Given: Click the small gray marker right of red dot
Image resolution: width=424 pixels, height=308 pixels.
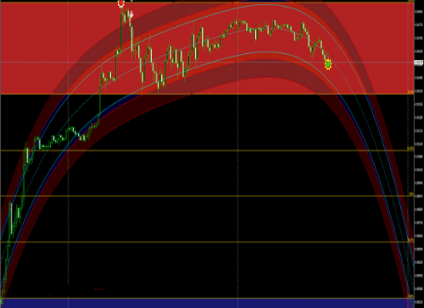Looking at the screenshot, I should (132, 1).
